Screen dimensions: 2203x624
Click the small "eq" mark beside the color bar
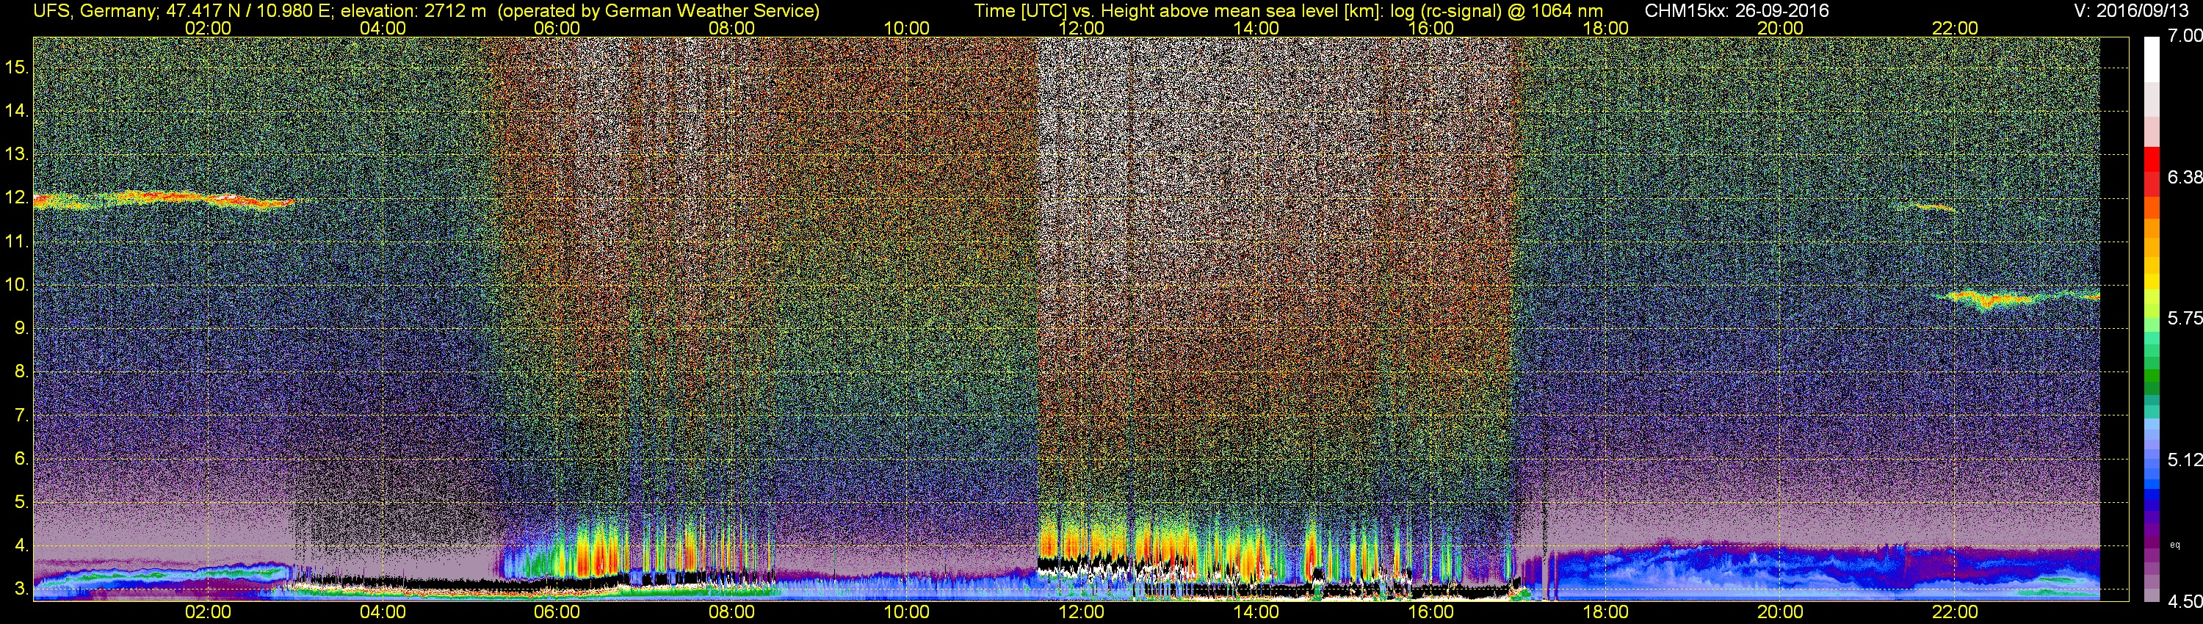click(2175, 545)
